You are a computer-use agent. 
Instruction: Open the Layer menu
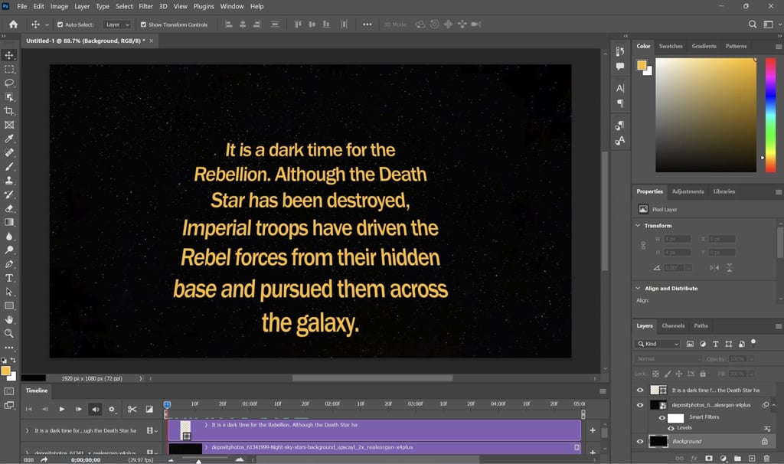click(x=82, y=6)
